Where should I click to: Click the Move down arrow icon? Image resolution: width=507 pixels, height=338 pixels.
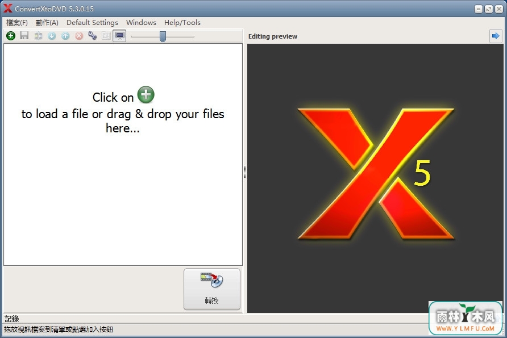point(52,36)
